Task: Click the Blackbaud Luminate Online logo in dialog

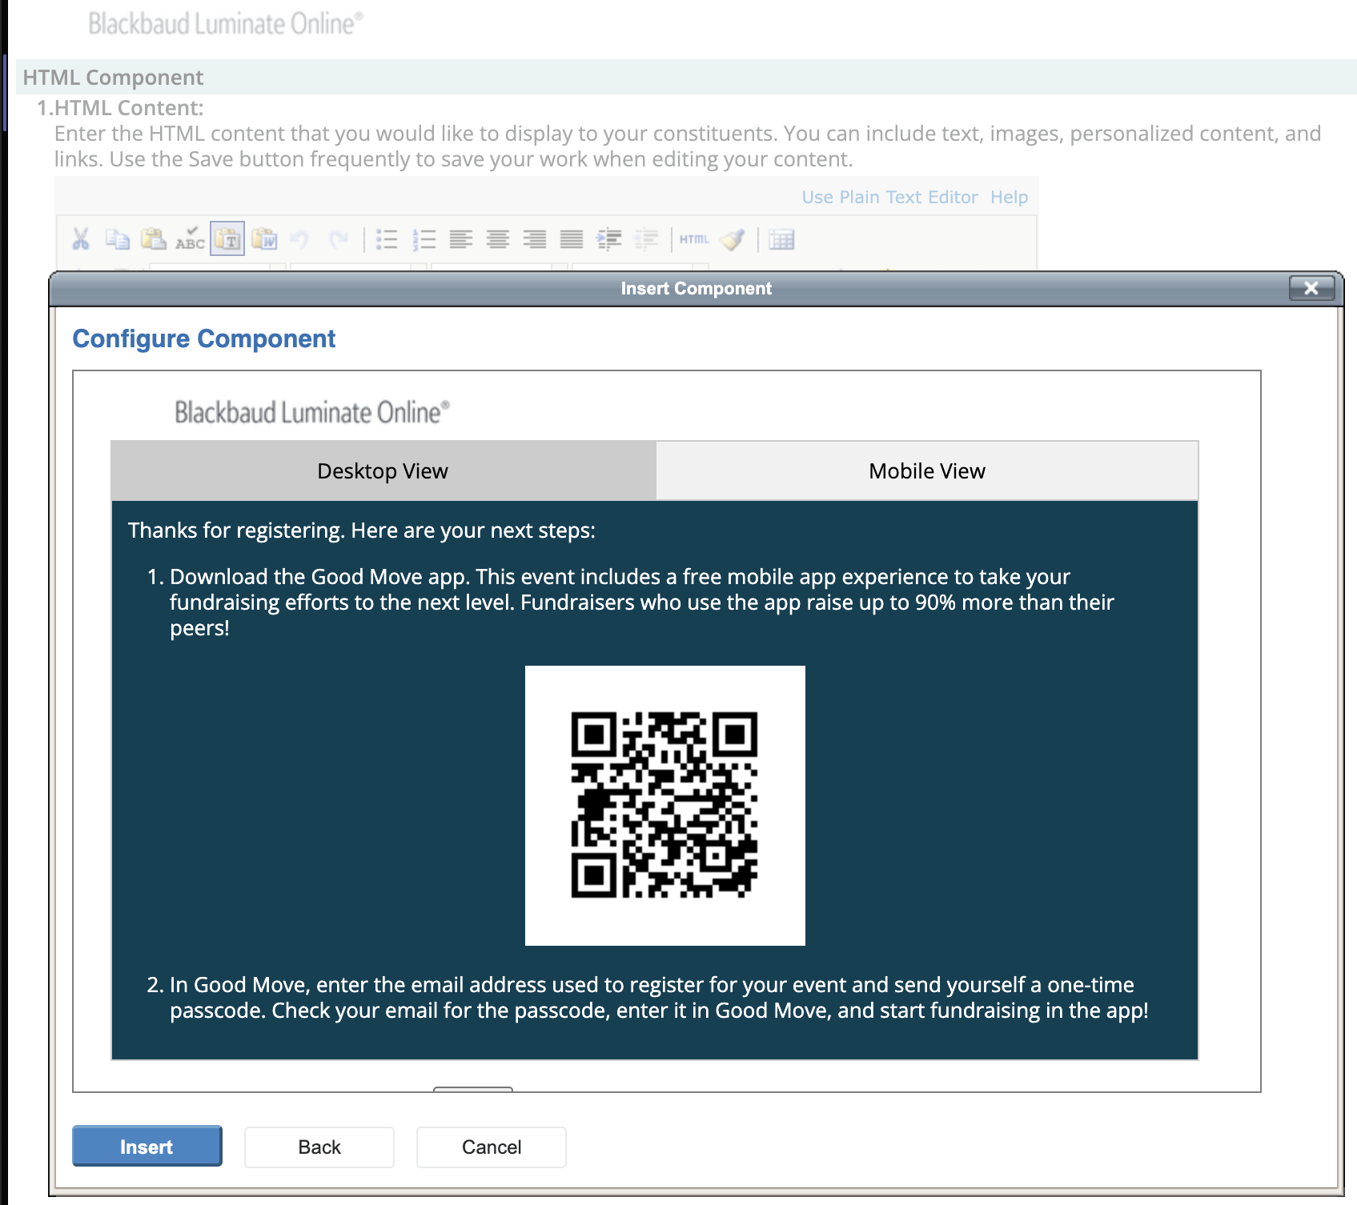Action: tap(312, 412)
